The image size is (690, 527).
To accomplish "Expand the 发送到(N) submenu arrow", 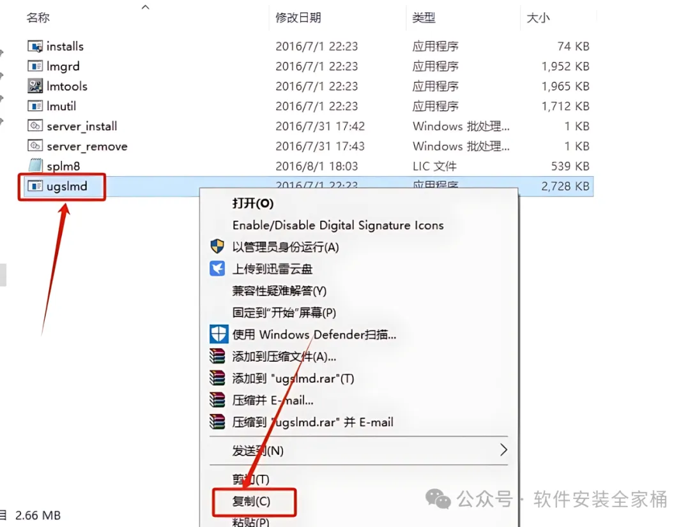I will 503,450.
